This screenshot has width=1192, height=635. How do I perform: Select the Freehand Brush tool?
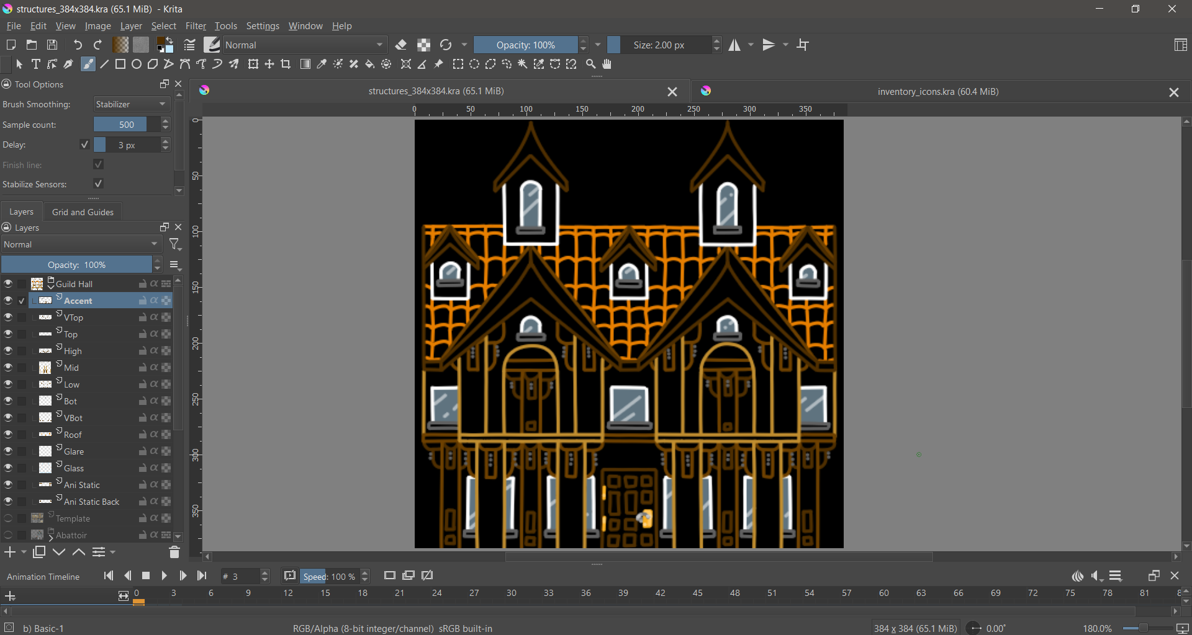click(x=88, y=64)
